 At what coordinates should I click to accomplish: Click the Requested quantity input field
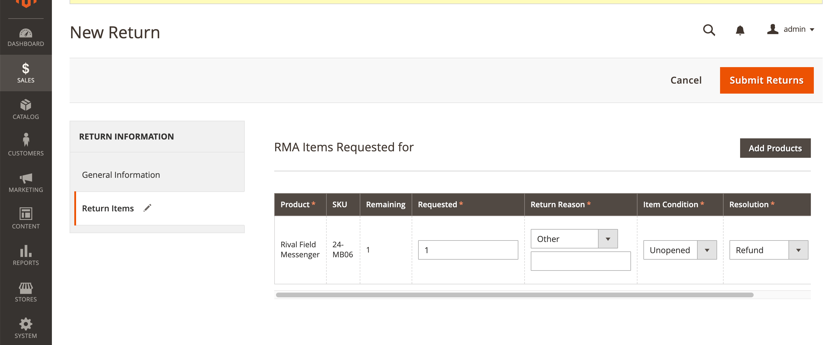pyautogui.click(x=468, y=250)
